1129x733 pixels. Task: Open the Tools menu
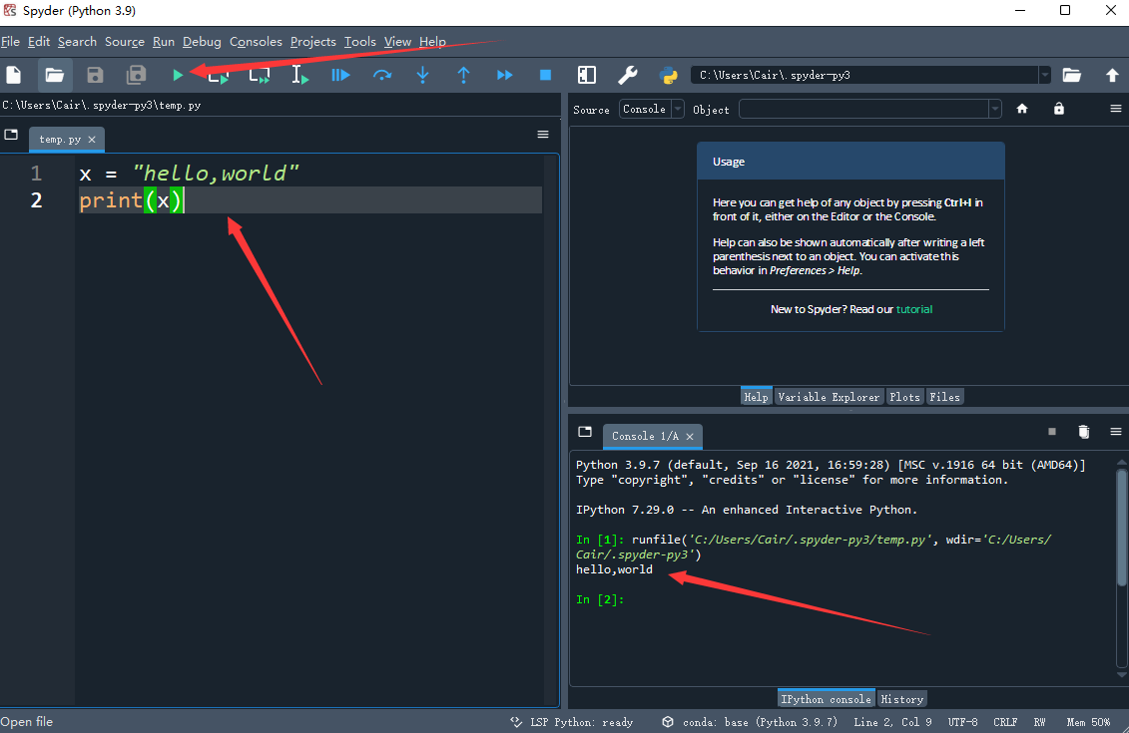360,42
